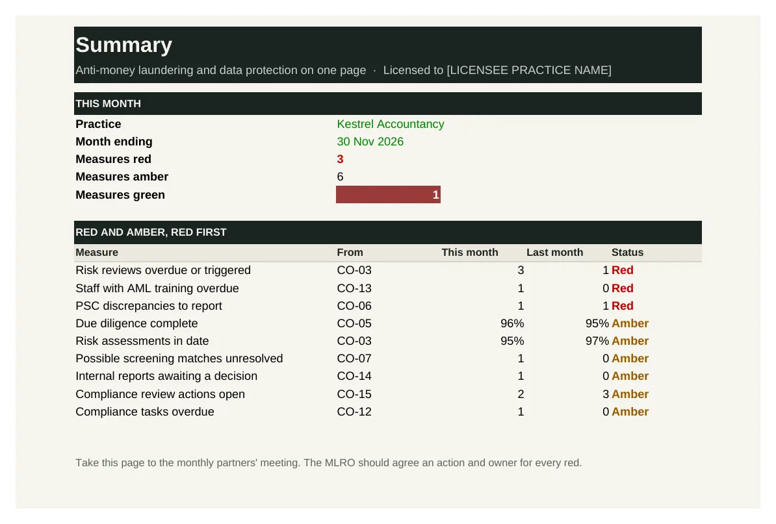
Task: Click the "Month ending" label
Action: [x=114, y=142]
